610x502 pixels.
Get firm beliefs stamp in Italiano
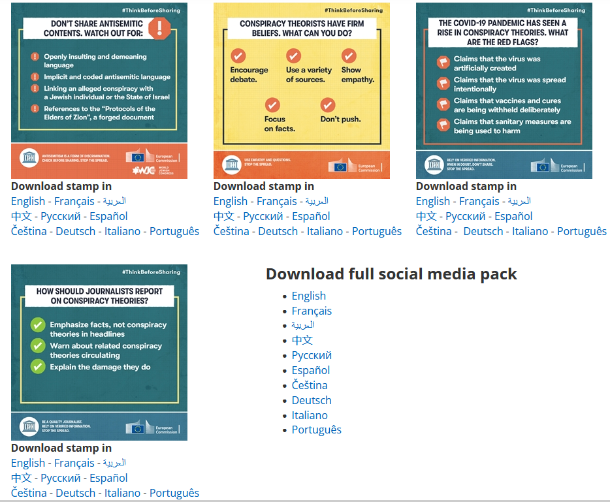pyautogui.click(x=325, y=231)
